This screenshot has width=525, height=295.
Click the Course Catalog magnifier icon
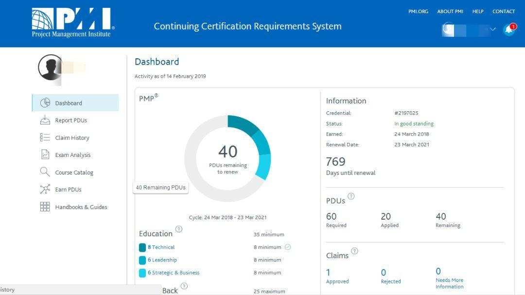(45, 172)
